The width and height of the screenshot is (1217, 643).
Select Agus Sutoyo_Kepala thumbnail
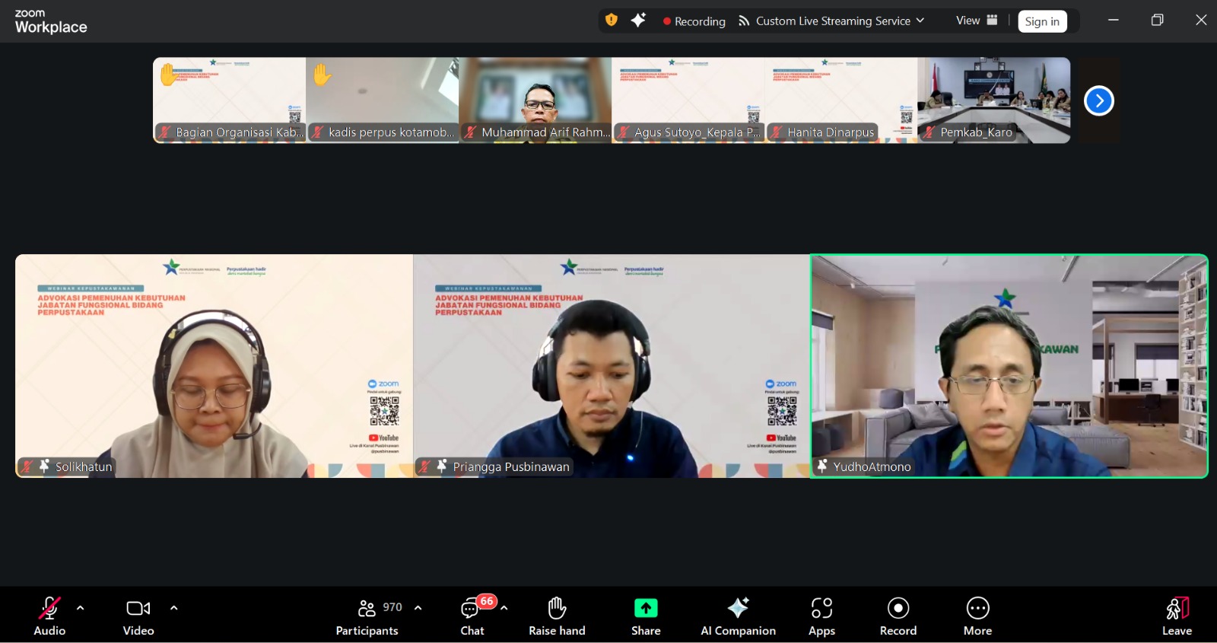click(688, 100)
